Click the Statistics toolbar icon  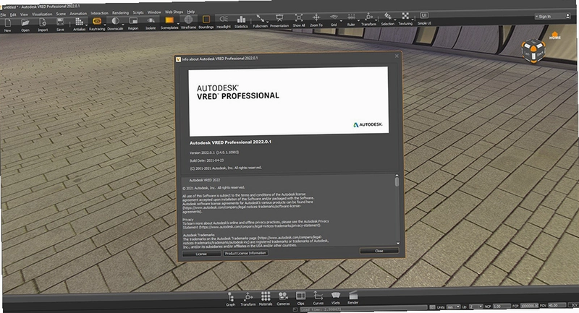[x=241, y=20]
